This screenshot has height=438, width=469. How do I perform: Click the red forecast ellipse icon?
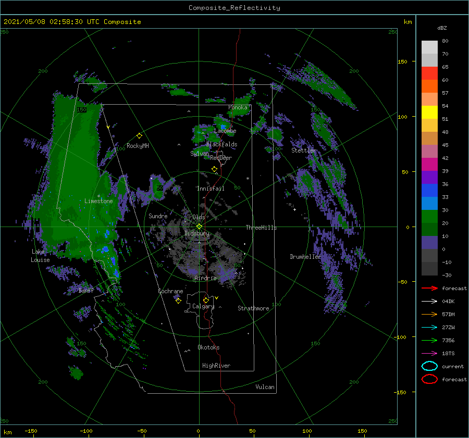429,379
